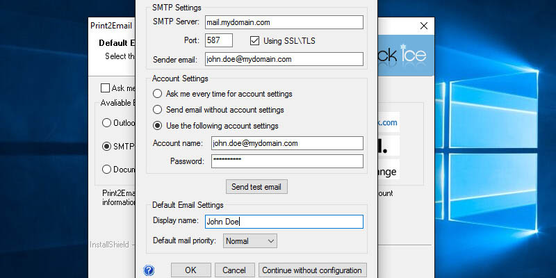Click into the Port number field
556x278 pixels.
coord(218,40)
